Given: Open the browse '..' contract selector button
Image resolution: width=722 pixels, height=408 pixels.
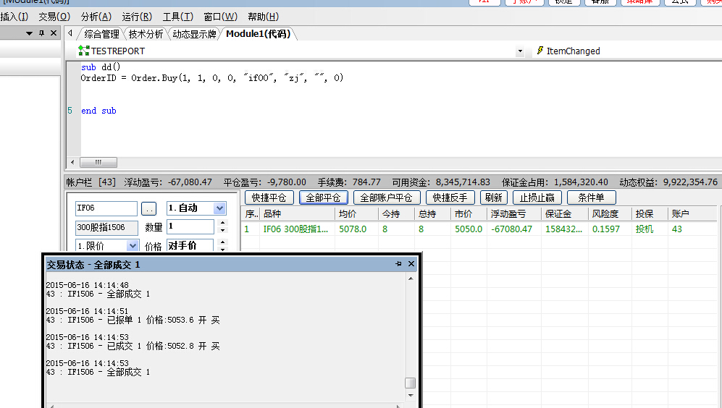Looking at the screenshot, I should (x=148, y=208).
